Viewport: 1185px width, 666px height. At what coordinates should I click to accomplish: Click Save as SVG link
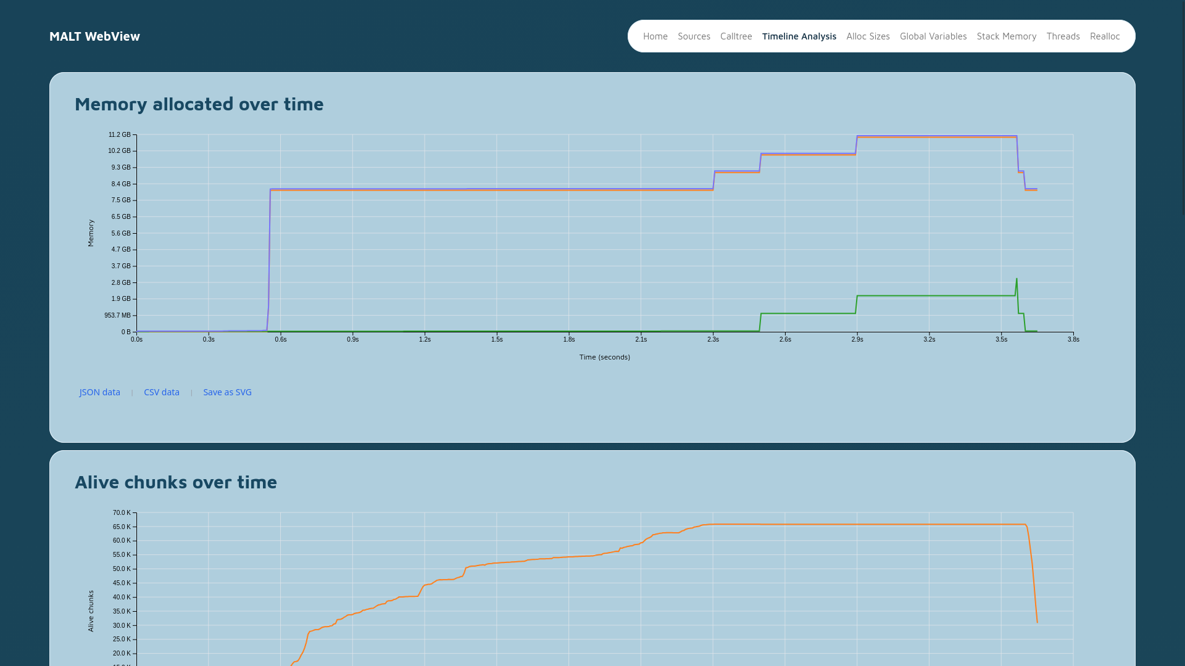click(x=227, y=392)
